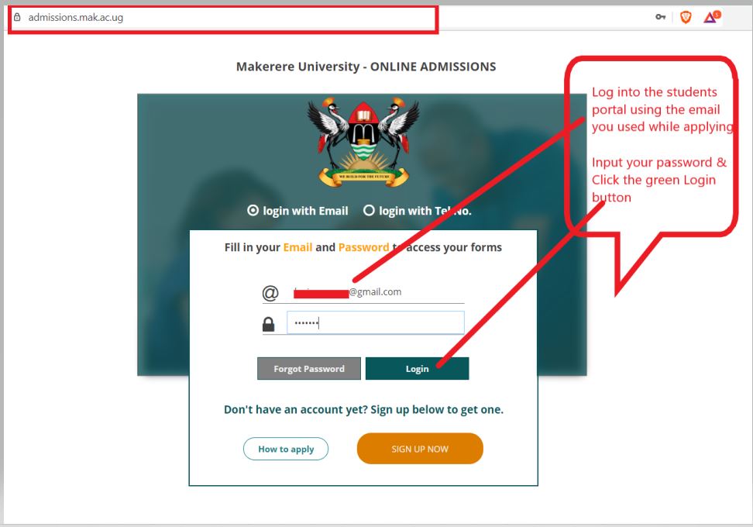Click the Makerere University crest logo
753x527 pixels.
[363, 143]
